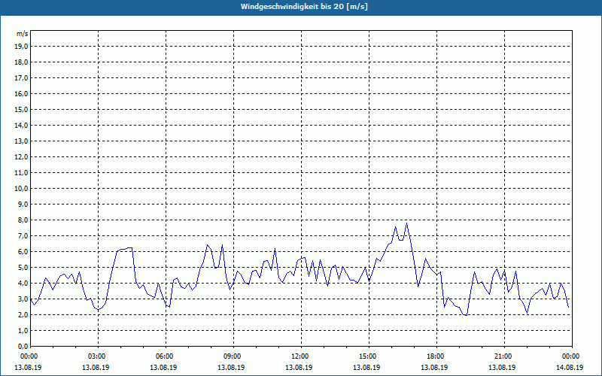Screen dimensions: 602x376
Task: Click the 11,0 y-axis label
Action: 21,173
